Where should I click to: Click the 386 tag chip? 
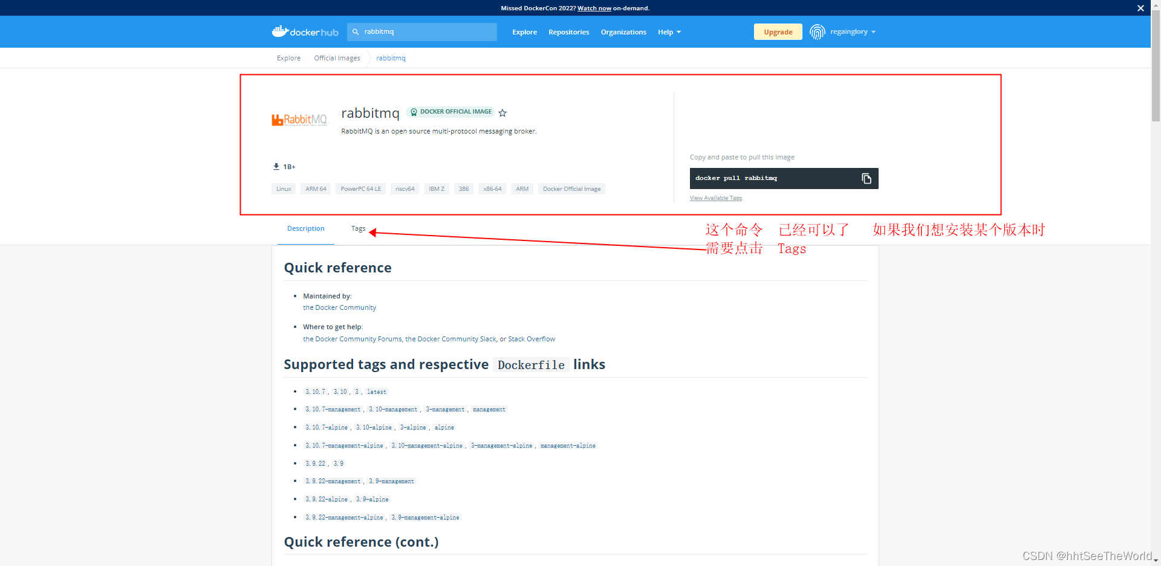click(x=464, y=189)
